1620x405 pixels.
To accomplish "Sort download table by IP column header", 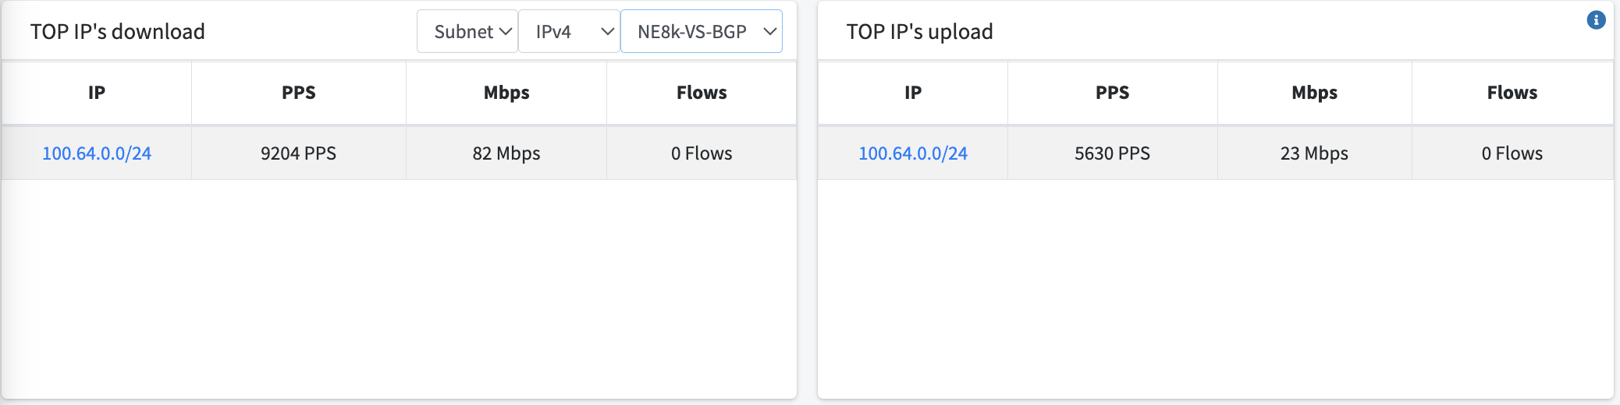I will (97, 93).
